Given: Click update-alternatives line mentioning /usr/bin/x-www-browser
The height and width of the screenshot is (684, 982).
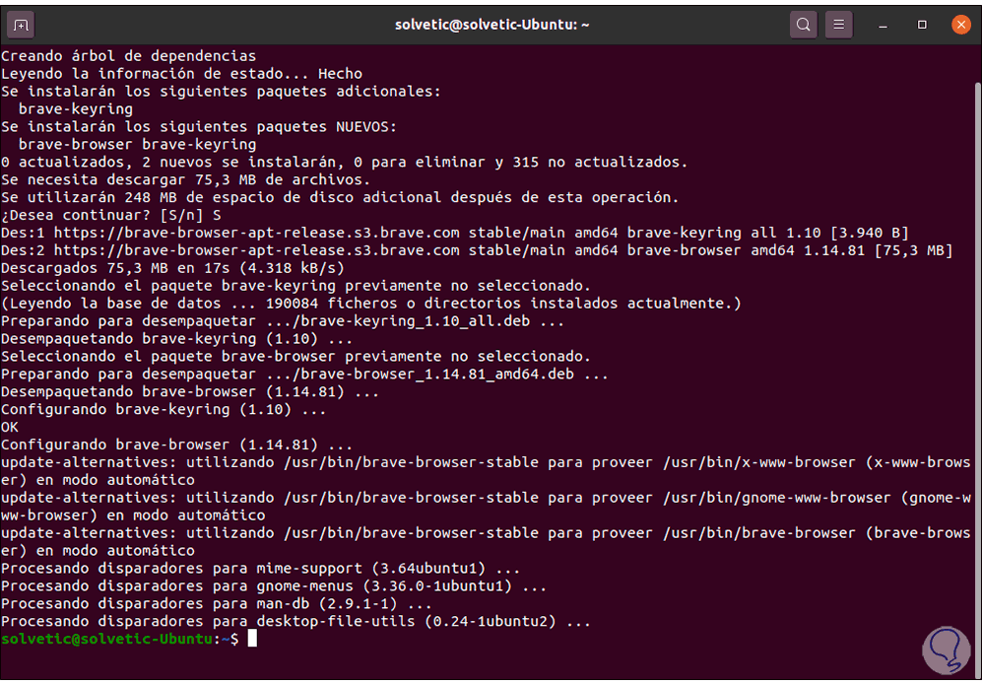Looking at the screenshot, I should coord(486,471).
